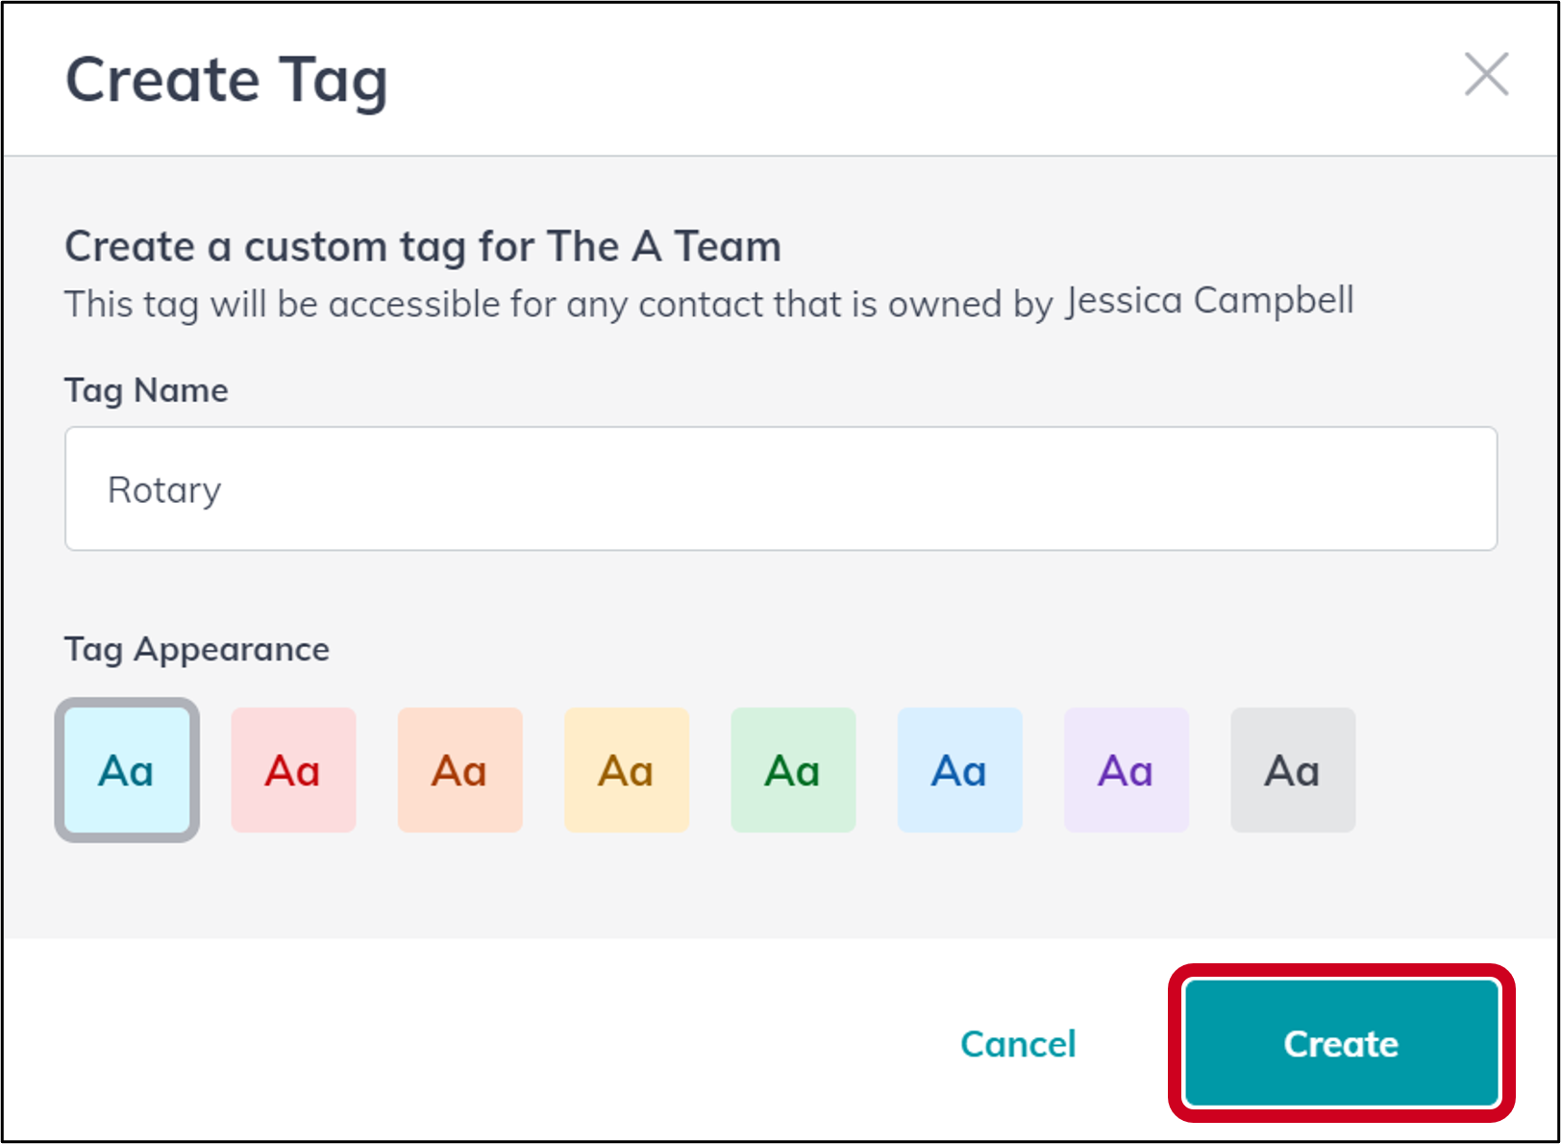Pick the neutral gray Aa style
1561x1144 pixels.
[x=1293, y=769]
